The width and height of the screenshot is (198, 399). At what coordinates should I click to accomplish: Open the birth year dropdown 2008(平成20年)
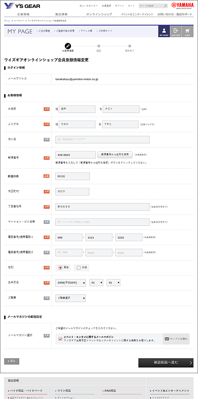pyautogui.click(x=70, y=283)
